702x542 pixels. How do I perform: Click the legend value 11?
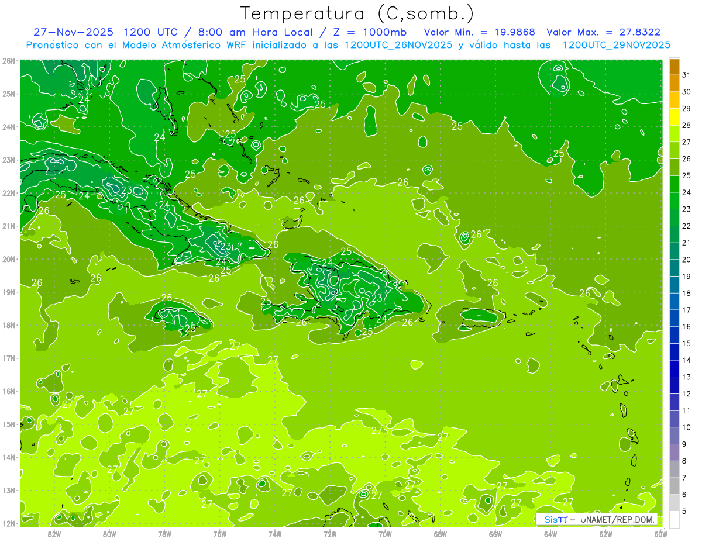(686, 410)
